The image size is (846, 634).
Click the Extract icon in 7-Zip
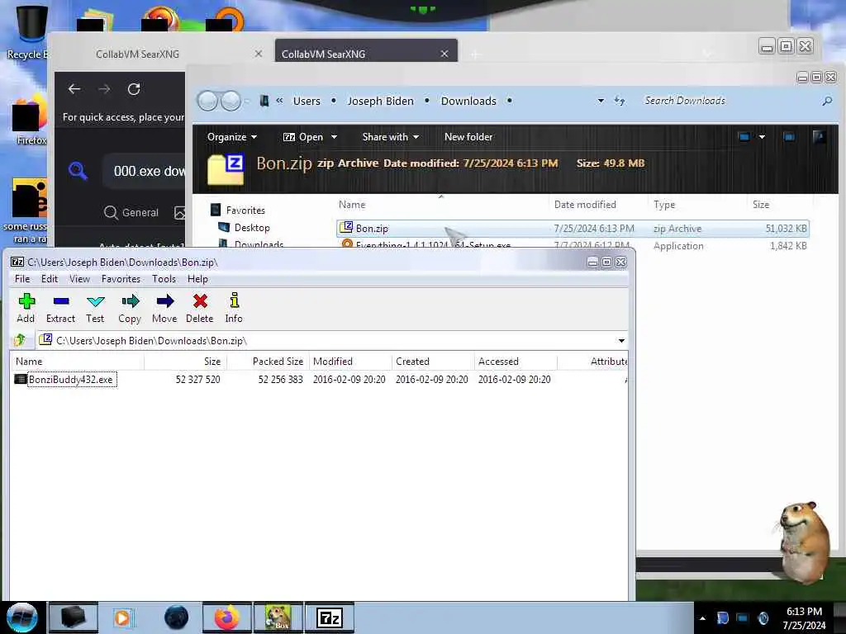[x=60, y=309]
